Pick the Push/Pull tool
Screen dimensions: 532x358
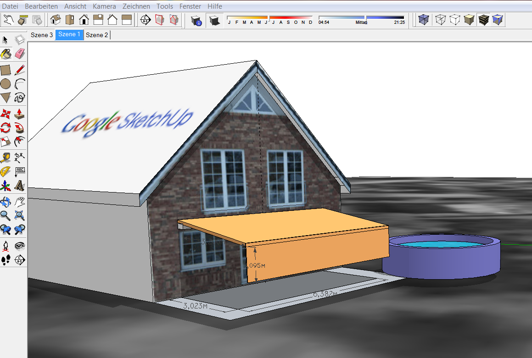click(x=19, y=113)
